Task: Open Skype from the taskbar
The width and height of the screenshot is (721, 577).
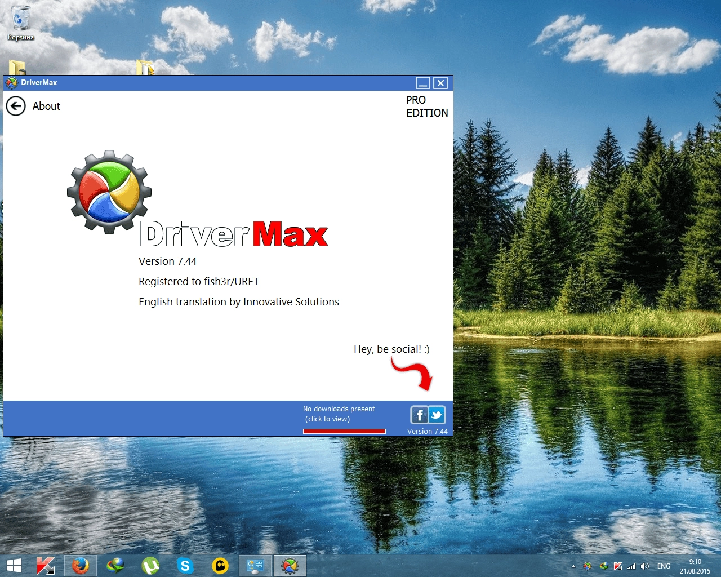Action: click(x=185, y=566)
